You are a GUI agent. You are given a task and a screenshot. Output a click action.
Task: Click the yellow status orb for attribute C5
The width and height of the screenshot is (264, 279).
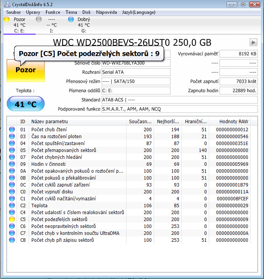[12, 219]
